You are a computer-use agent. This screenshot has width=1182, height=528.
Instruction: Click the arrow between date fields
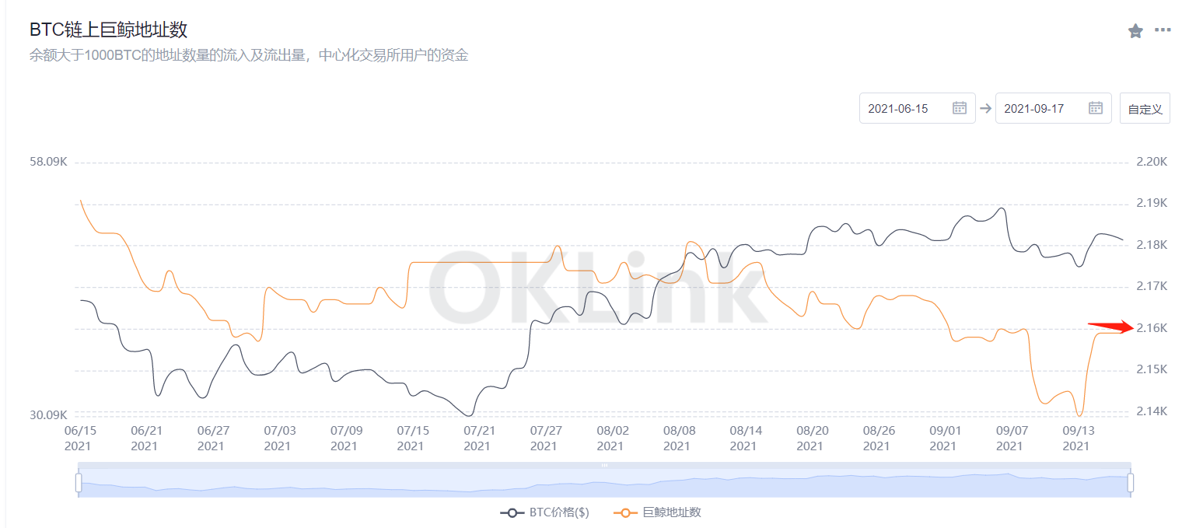[x=985, y=108]
